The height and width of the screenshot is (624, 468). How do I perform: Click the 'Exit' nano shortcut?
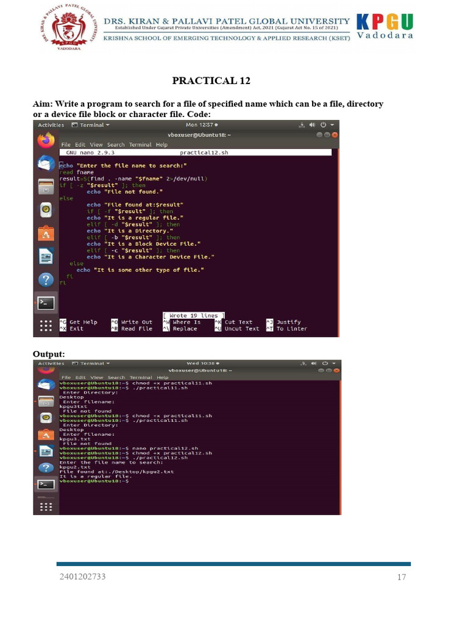pyautogui.click(x=72, y=328)
